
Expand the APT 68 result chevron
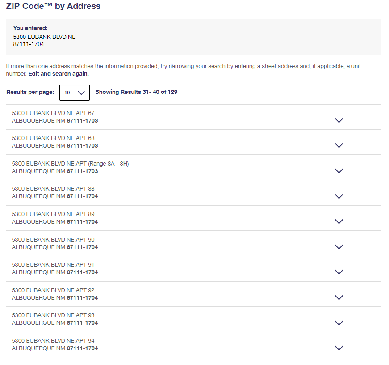(x=339, y=145)
